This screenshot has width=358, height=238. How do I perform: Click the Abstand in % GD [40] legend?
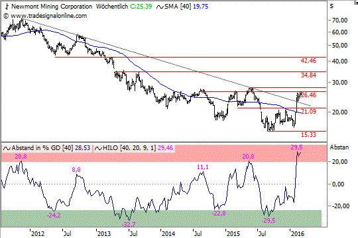(x=42, y=148)
